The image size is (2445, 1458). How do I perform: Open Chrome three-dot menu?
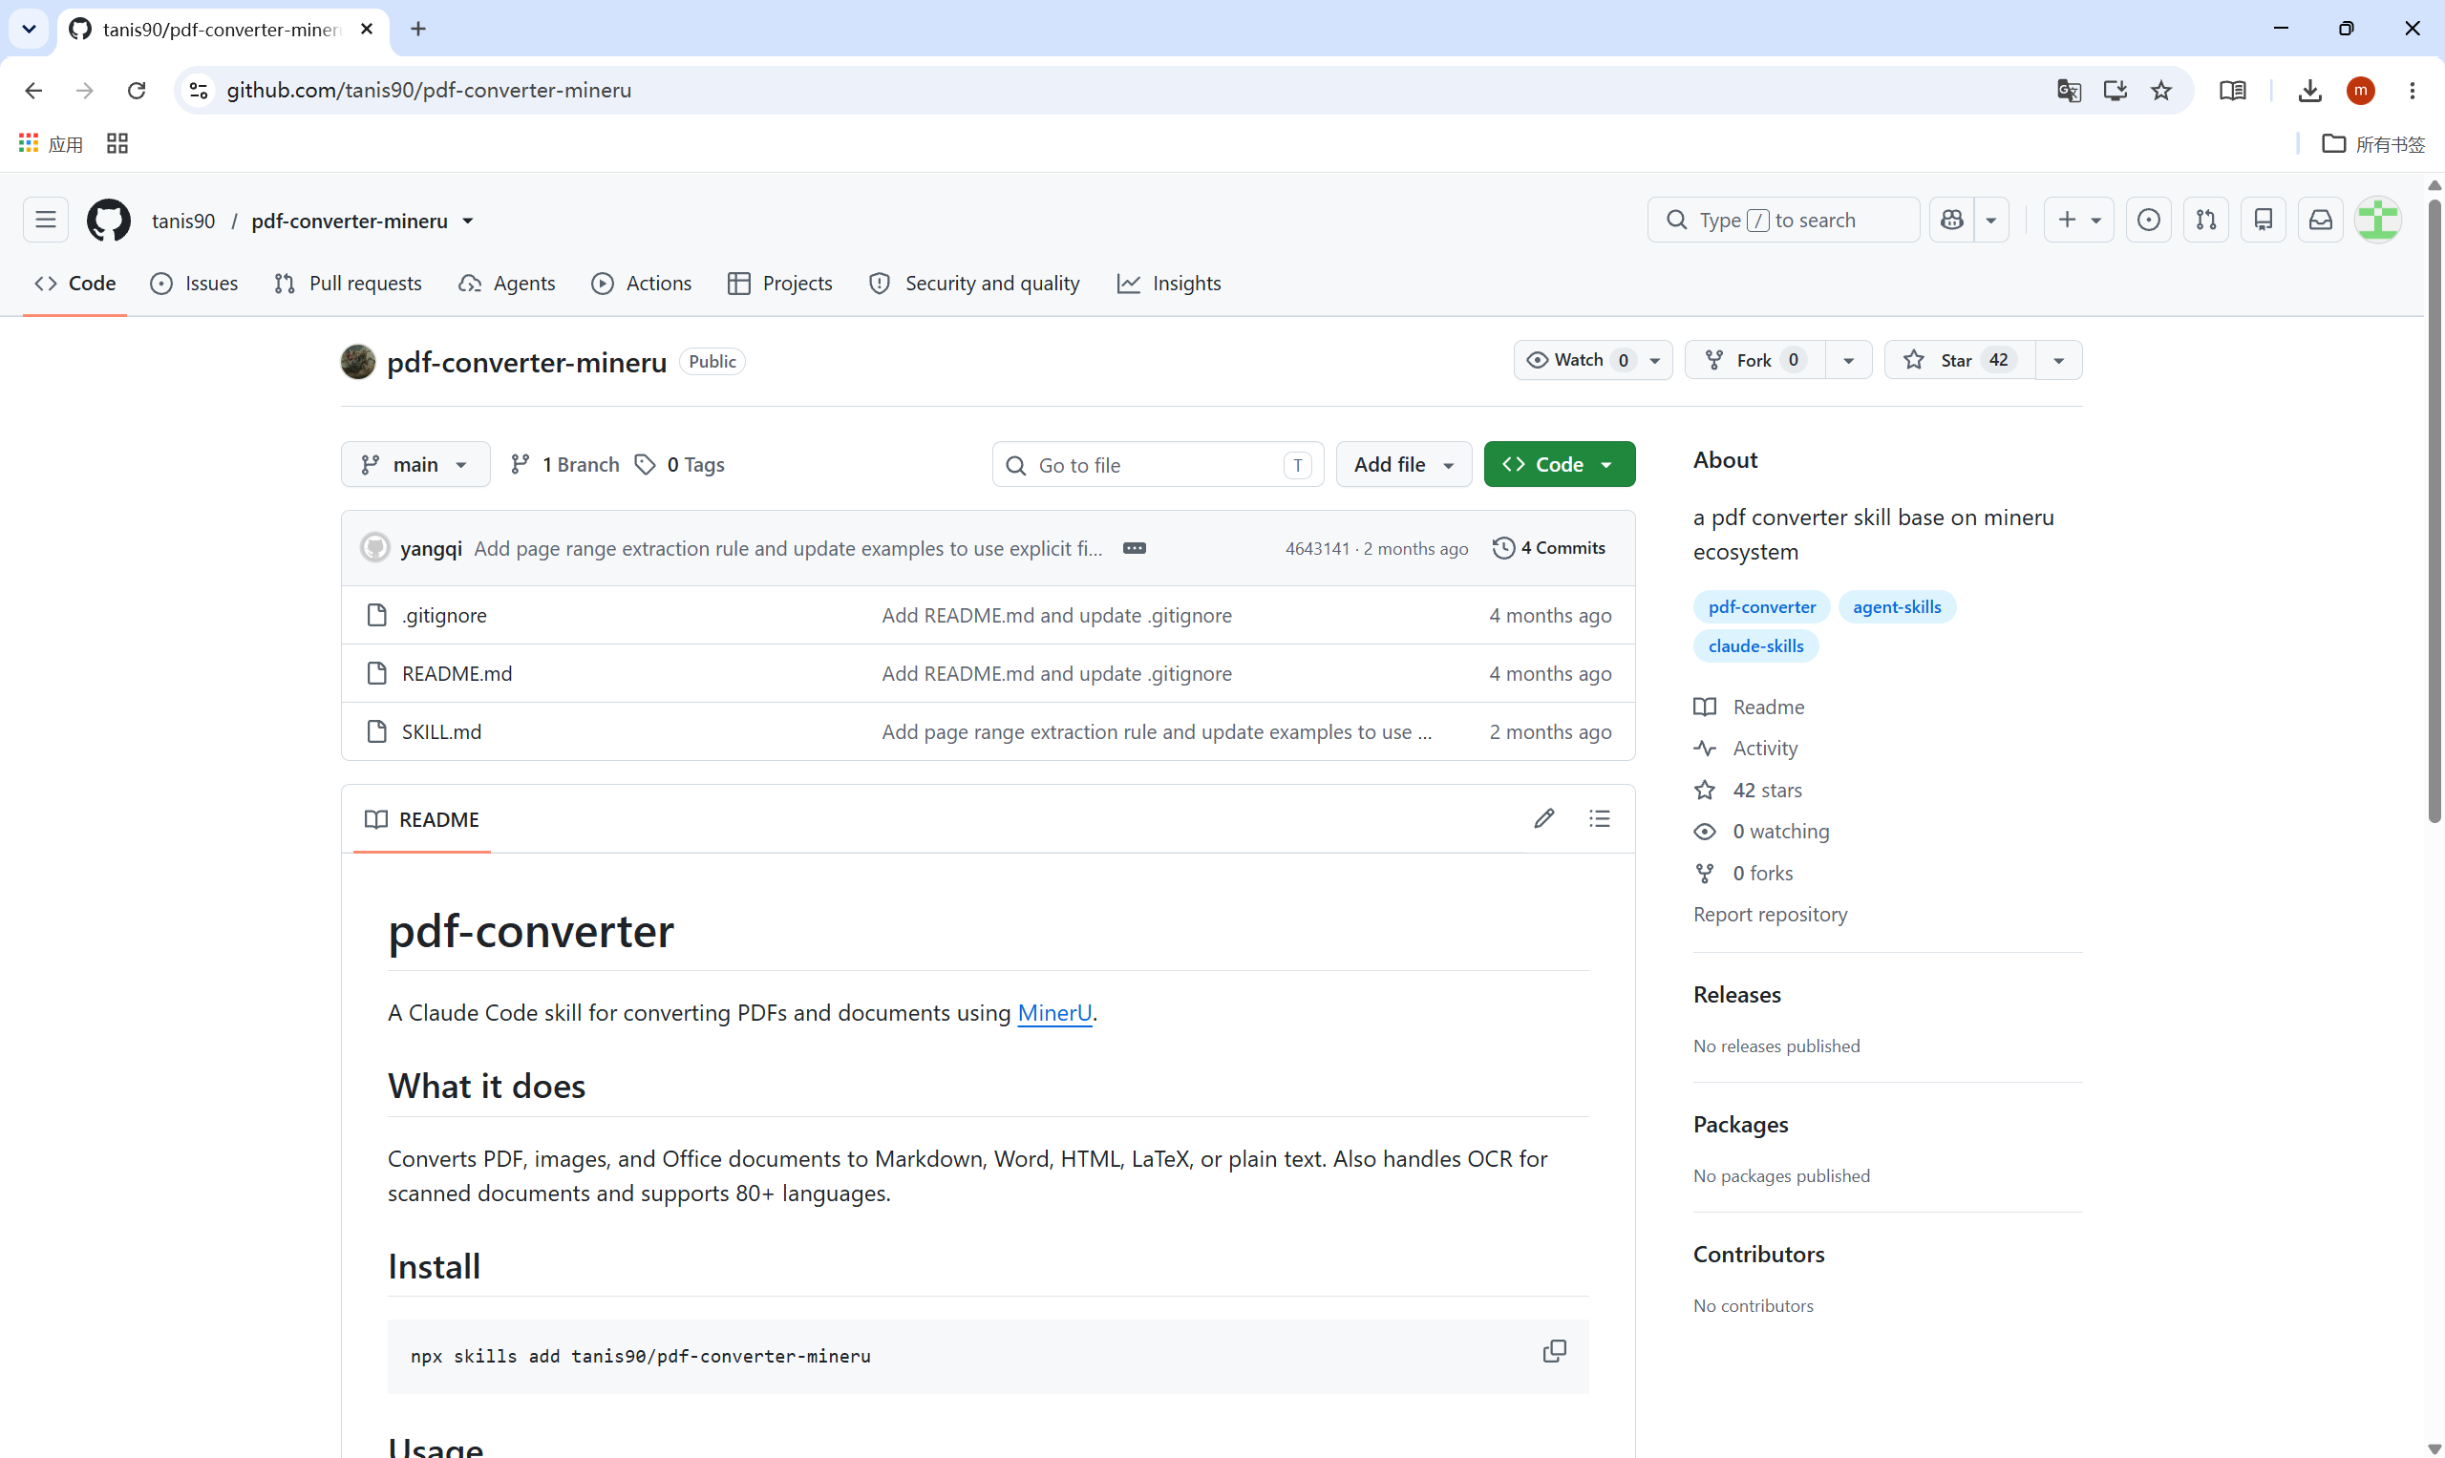tap(2413, 91)
